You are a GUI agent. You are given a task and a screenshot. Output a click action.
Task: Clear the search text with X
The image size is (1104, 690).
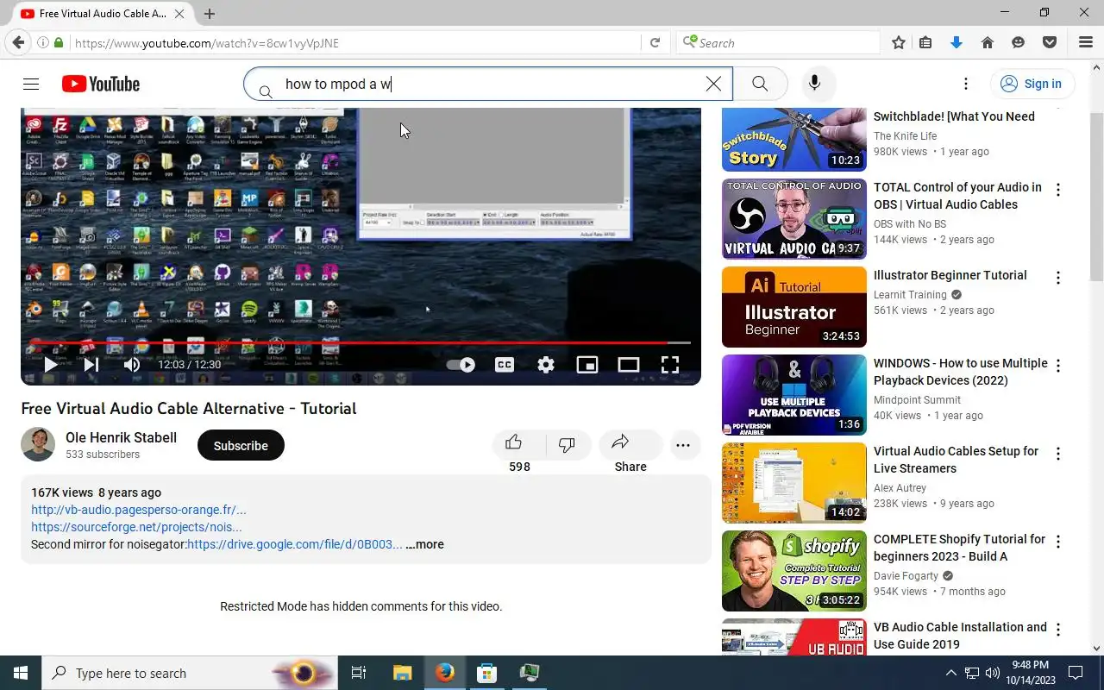point(713,84)
